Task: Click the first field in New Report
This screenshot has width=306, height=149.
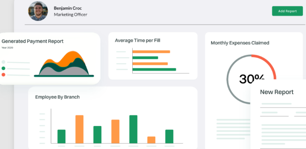Action: [x=283, y=105]
